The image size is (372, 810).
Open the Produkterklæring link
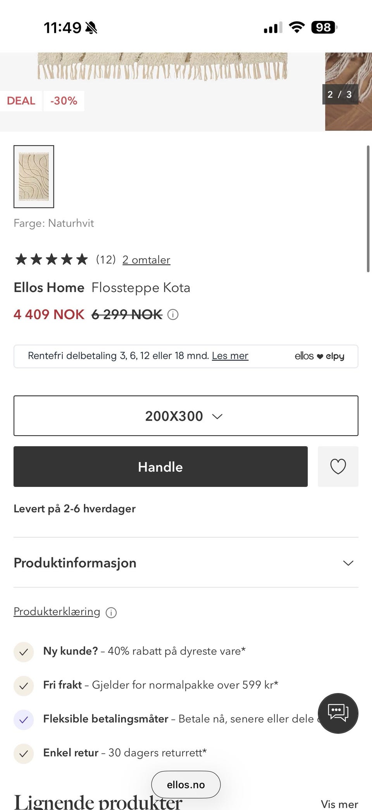pyautogui.click(x=57, y=612)
